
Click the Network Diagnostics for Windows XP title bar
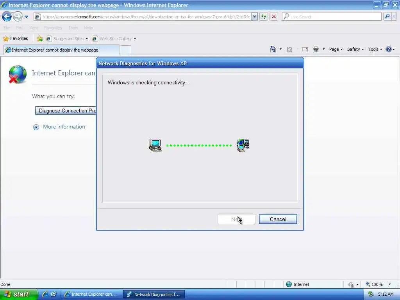200,63
